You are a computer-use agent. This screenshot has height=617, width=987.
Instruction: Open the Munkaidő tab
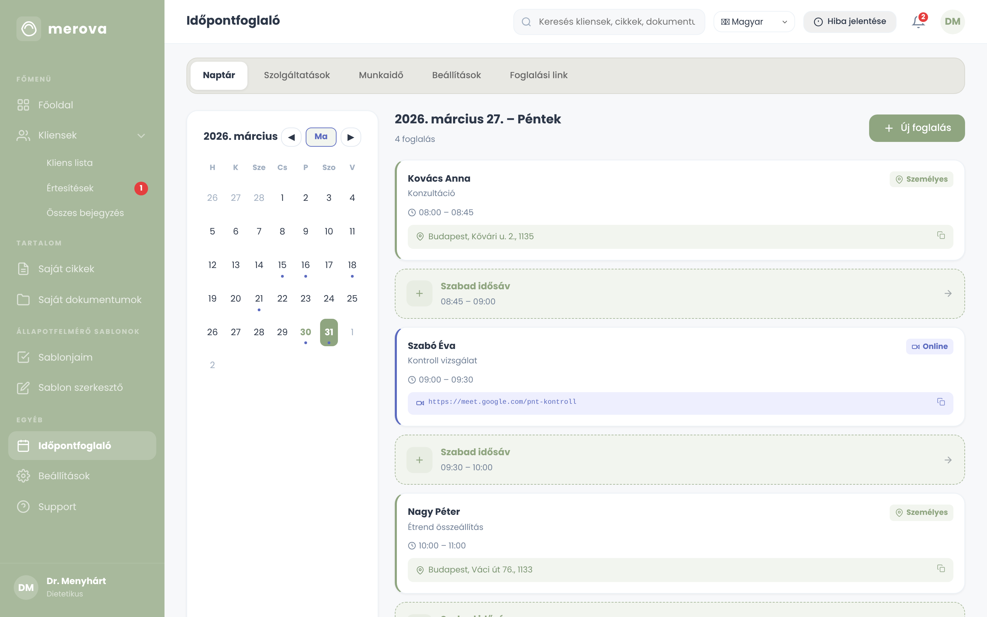(x=381, y=75)
